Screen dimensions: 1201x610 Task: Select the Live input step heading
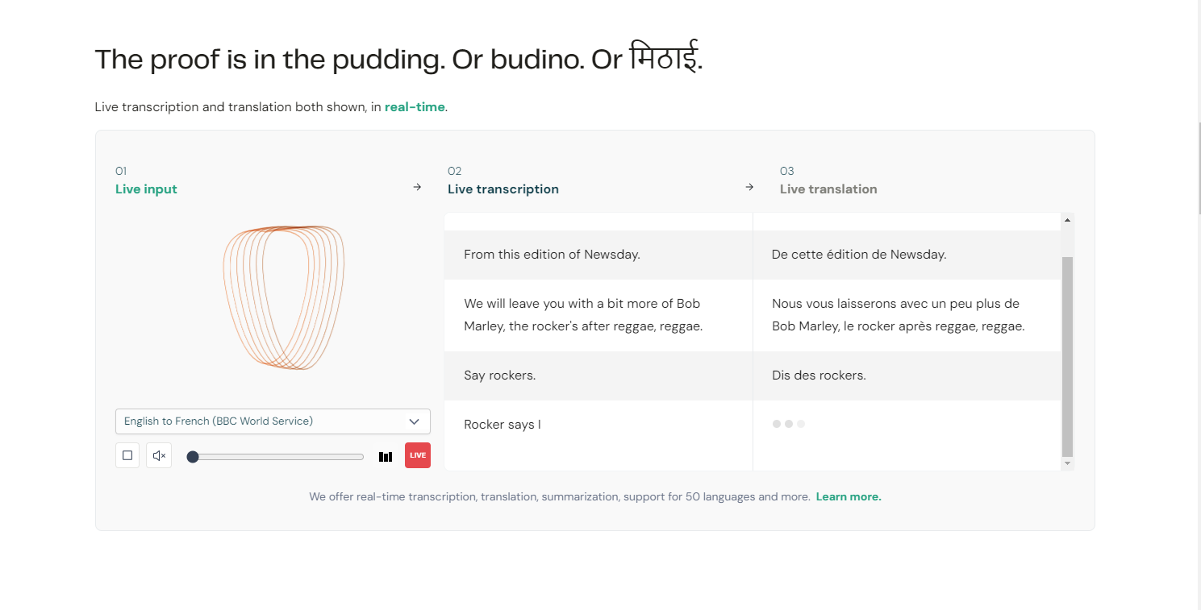[146, 189]
